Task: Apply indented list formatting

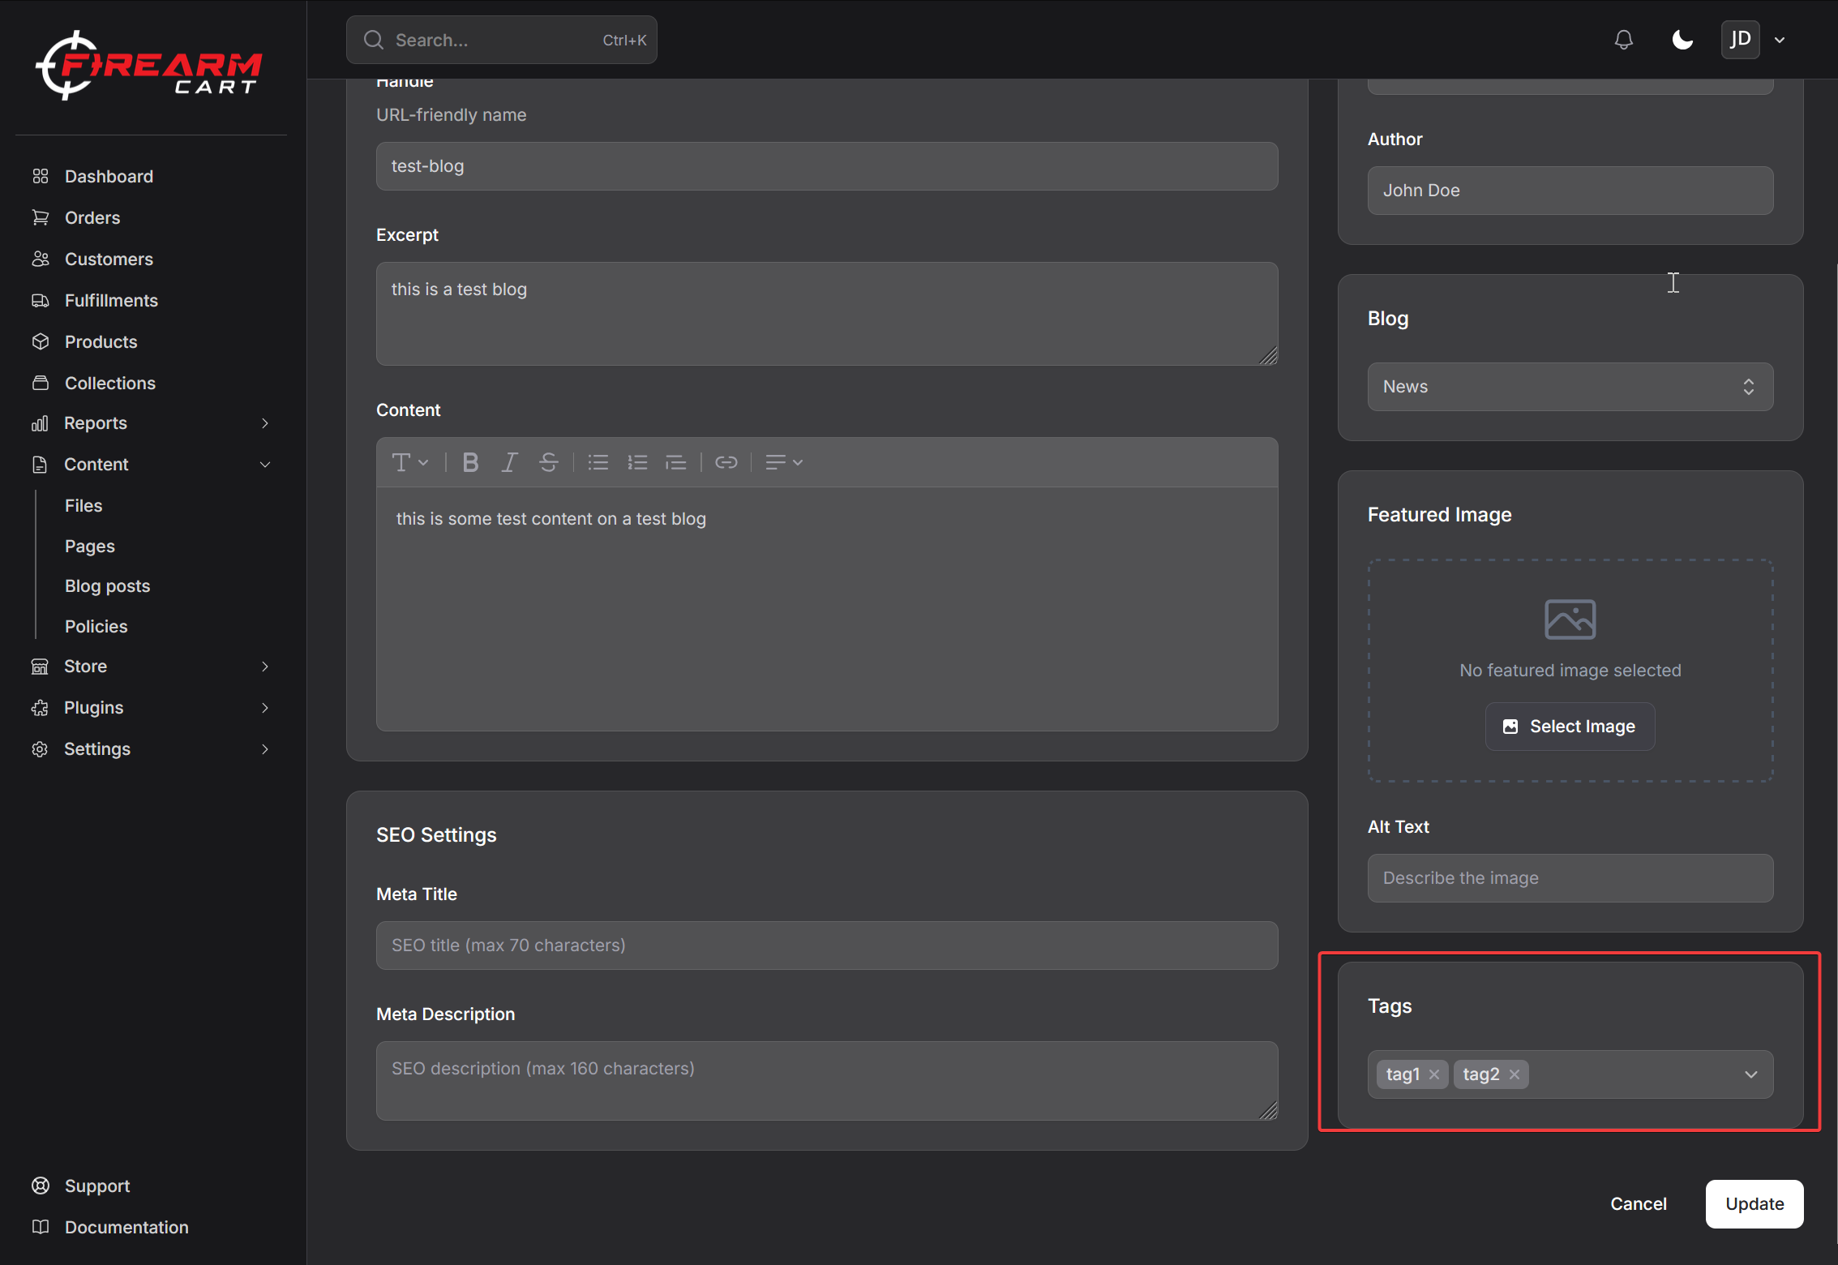Action: [676, 462]
